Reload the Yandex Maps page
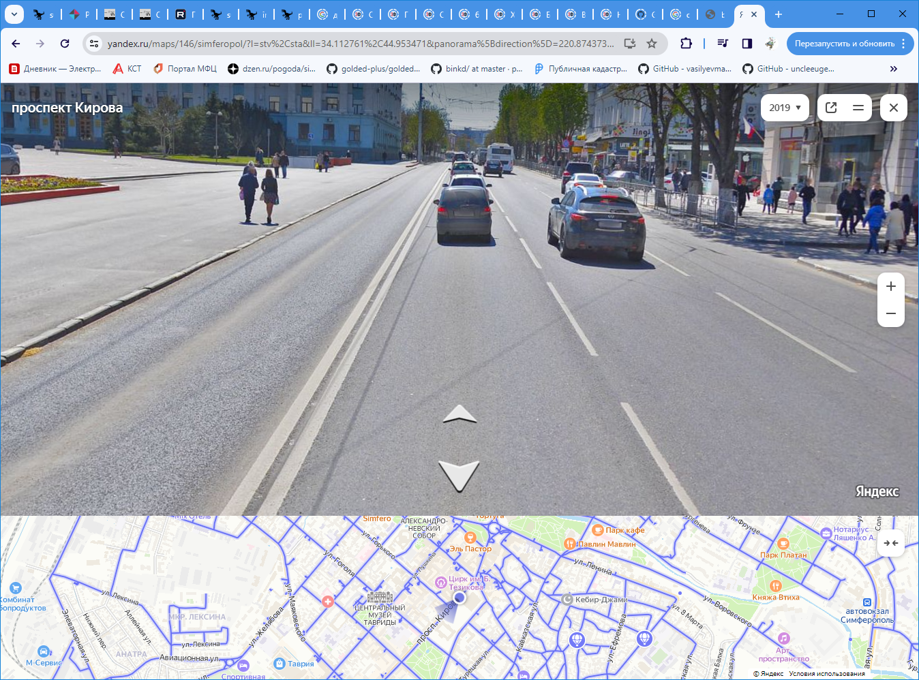 pyautogui.click(x=65, y=44)
